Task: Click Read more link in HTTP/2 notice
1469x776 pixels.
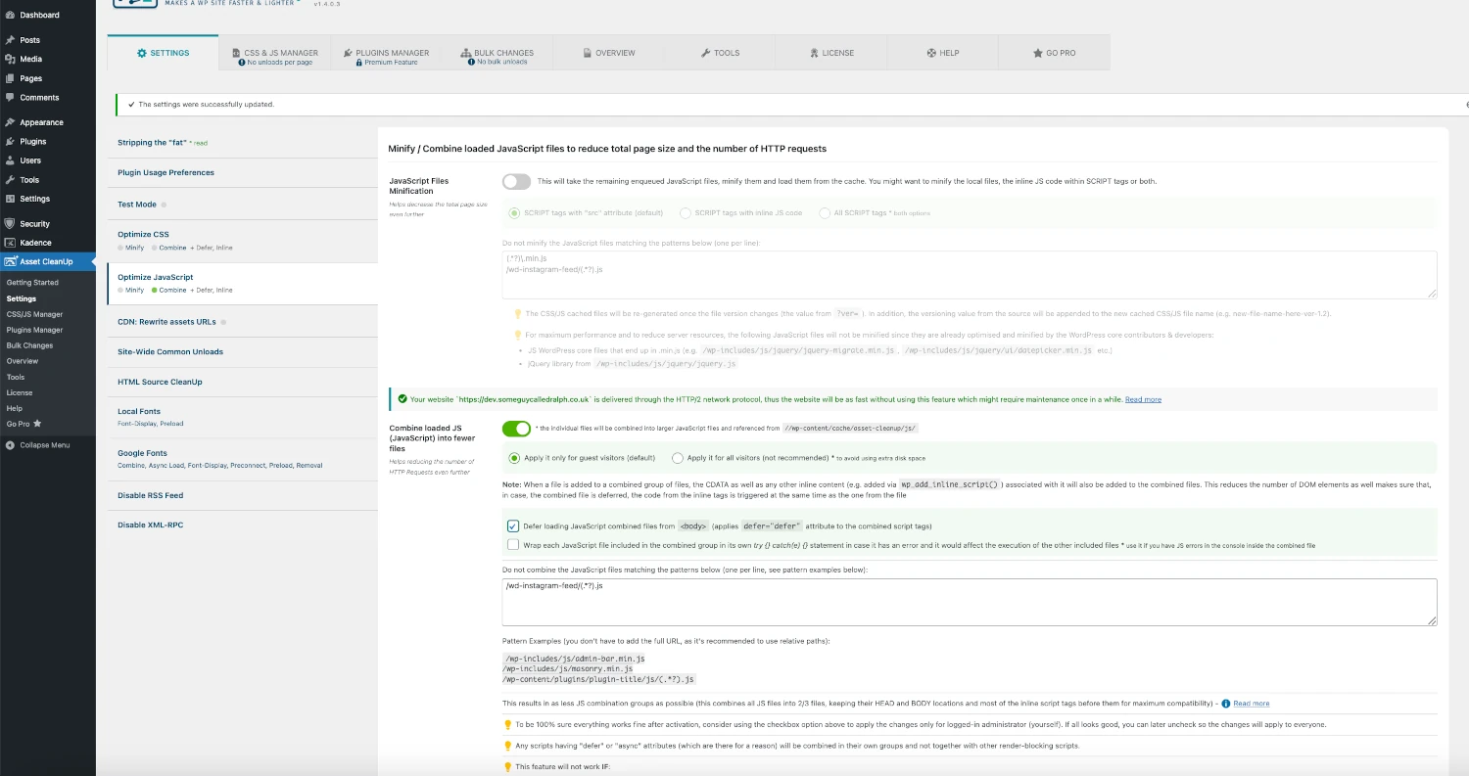Action: click(x=1143, y=399)
